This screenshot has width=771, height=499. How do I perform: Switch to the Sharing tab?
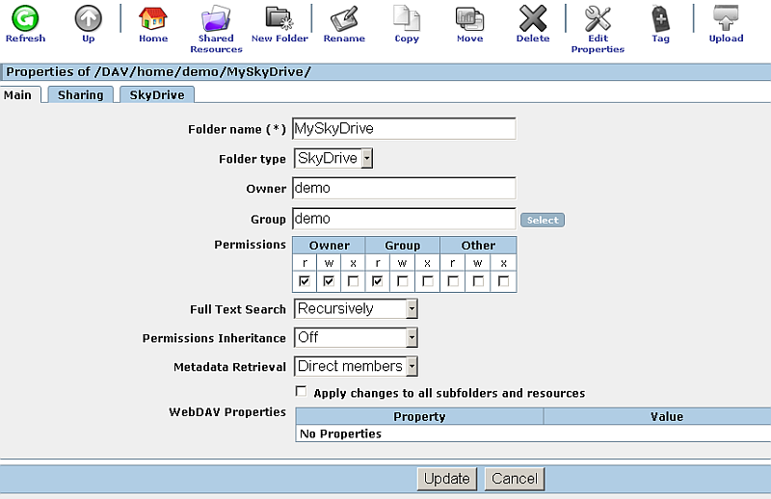pyautogui.click(x=80, y=94)
